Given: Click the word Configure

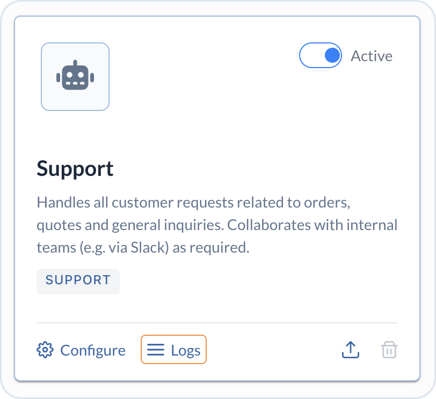Looking at the screenshot, I should tap(93, 350).
